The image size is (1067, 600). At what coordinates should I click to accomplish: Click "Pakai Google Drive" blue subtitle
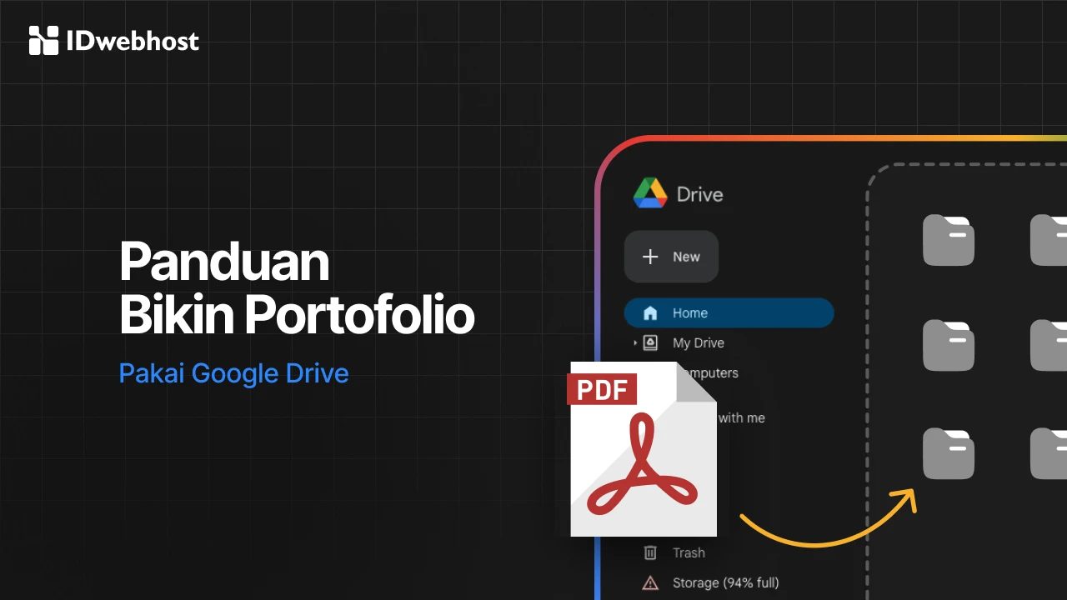tap(233, 373)
